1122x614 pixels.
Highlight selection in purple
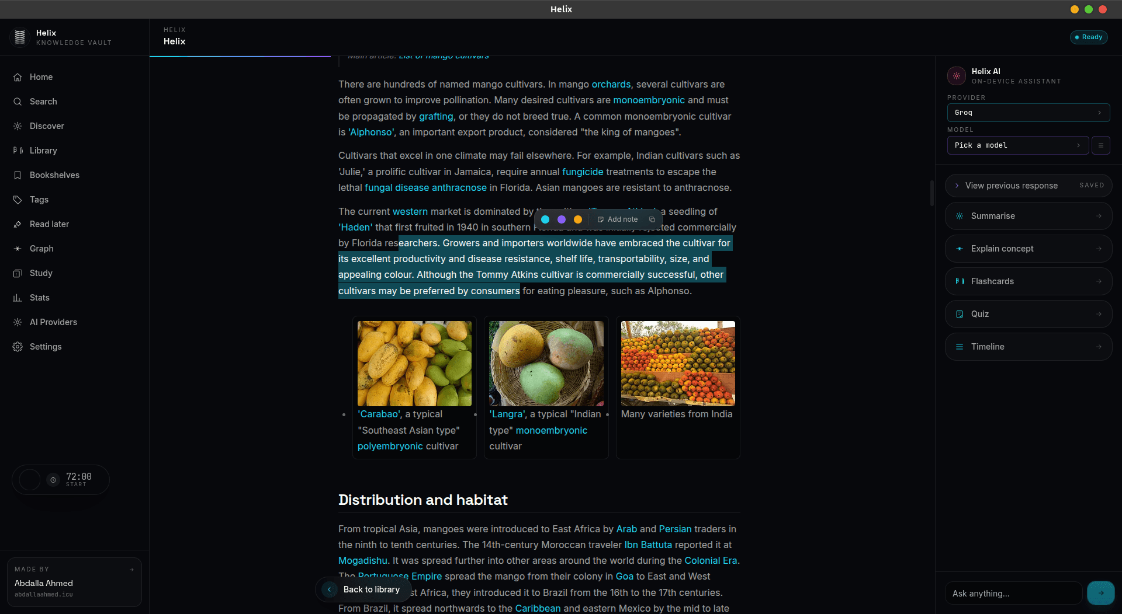point(562,219)
